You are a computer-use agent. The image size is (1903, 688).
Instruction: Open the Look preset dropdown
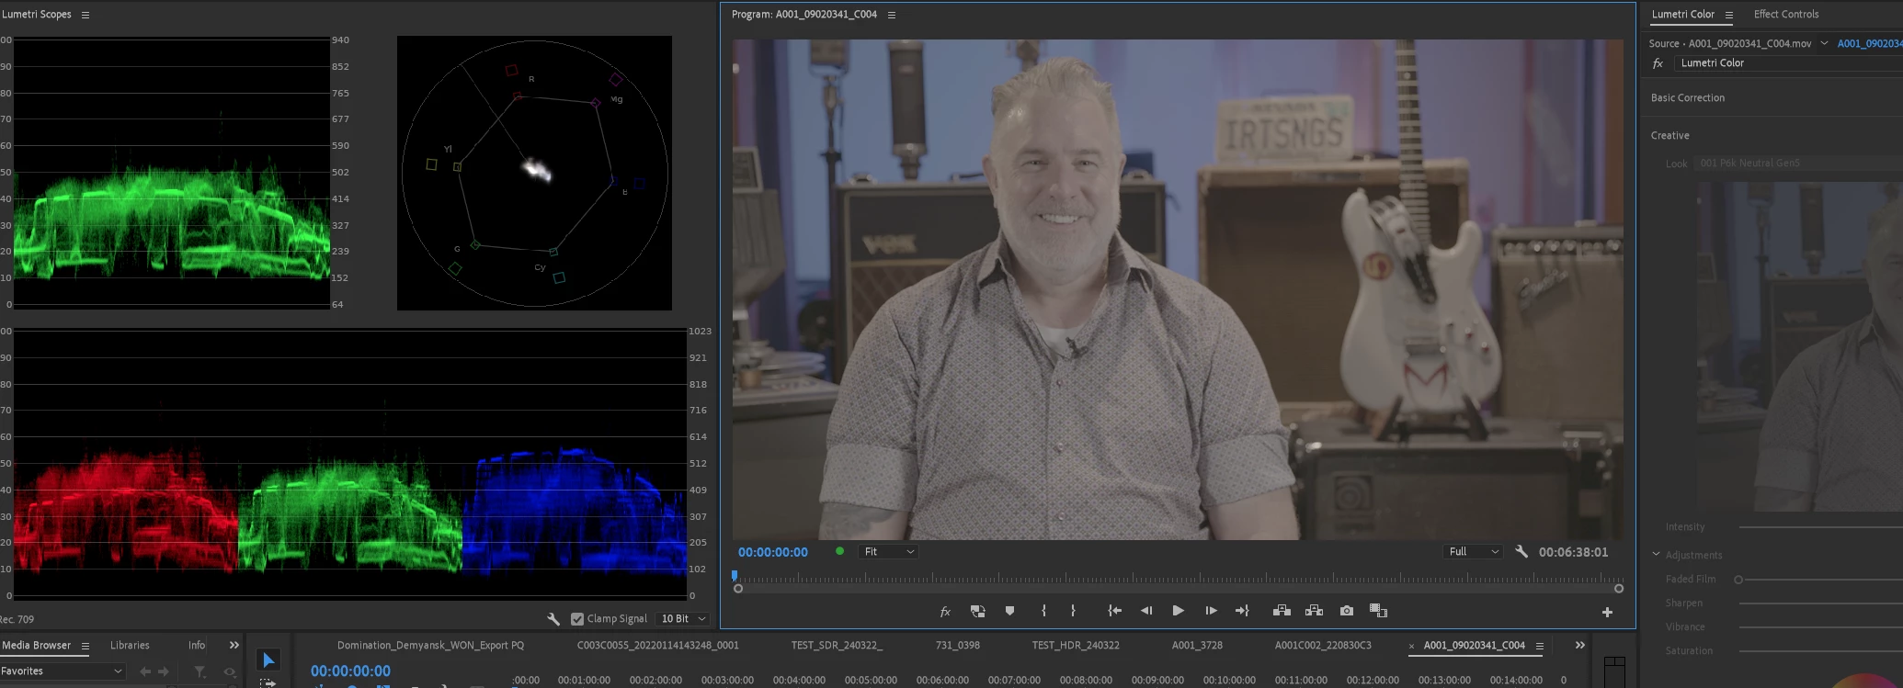tap(1799, 164)
